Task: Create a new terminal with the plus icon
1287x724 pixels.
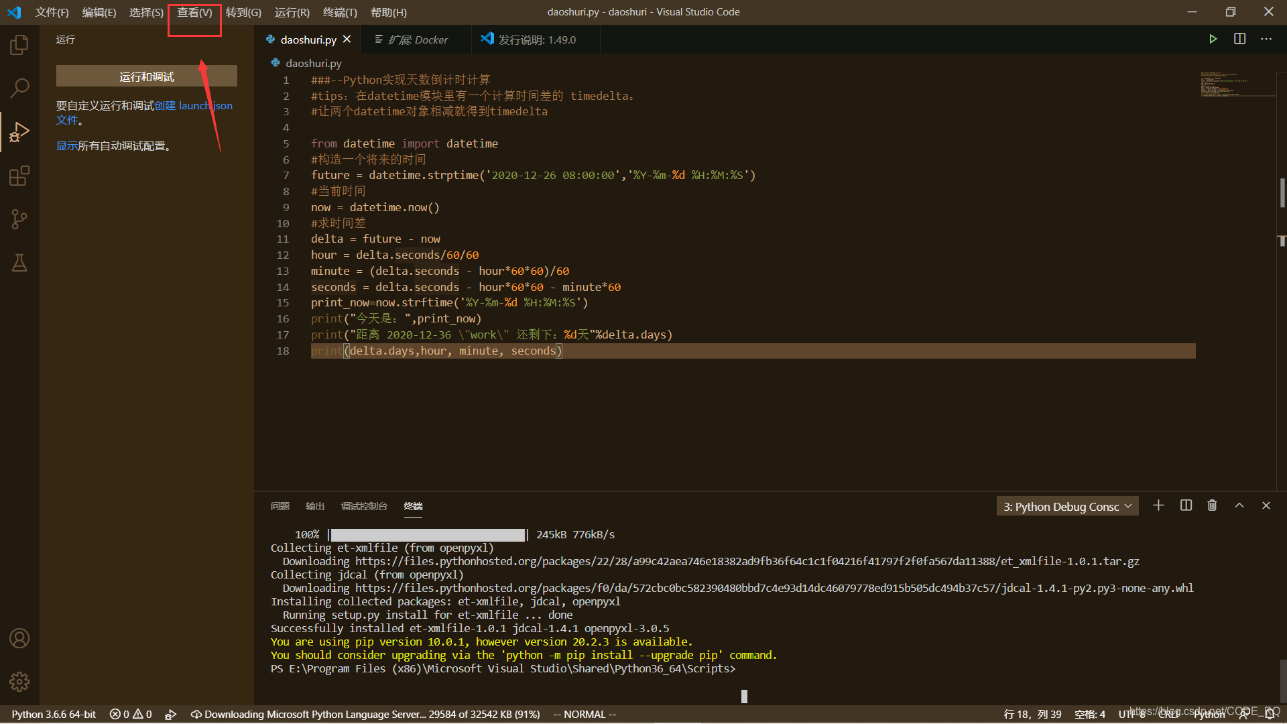Action: pyautogui.click(x=1159, y=505)
